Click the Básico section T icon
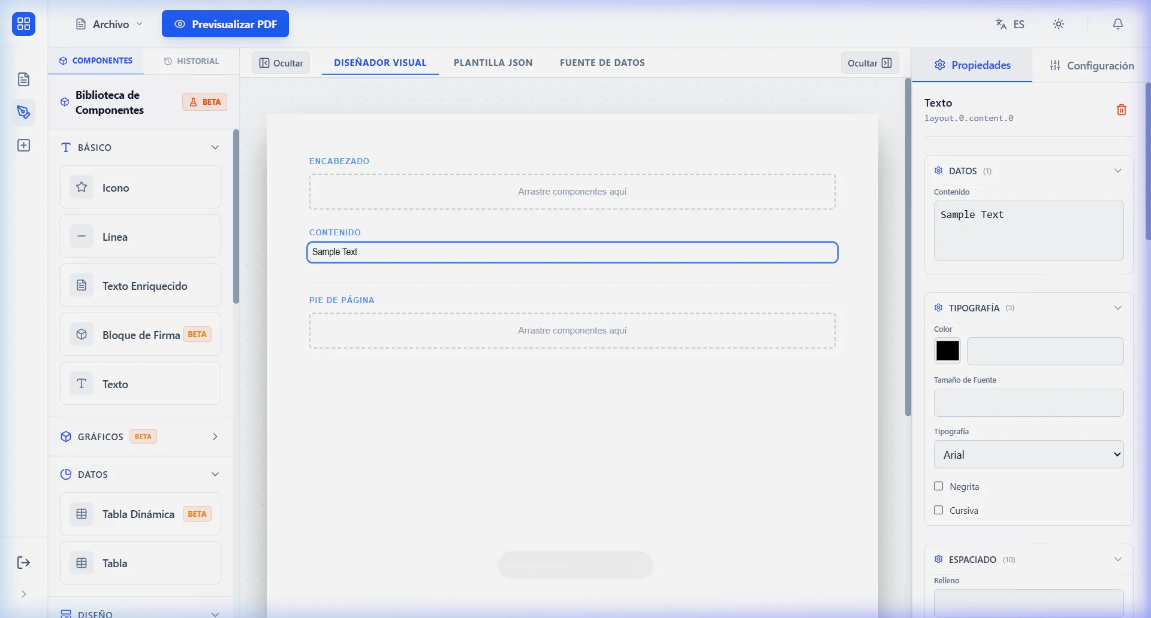The image size is (1151, 618). coord(66,147)
